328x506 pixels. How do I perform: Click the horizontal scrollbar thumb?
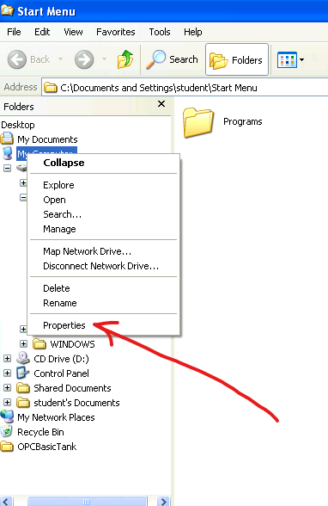(87, 501)
